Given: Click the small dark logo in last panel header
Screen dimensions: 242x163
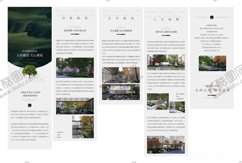Looking at the screenshot, I should 211,17.
